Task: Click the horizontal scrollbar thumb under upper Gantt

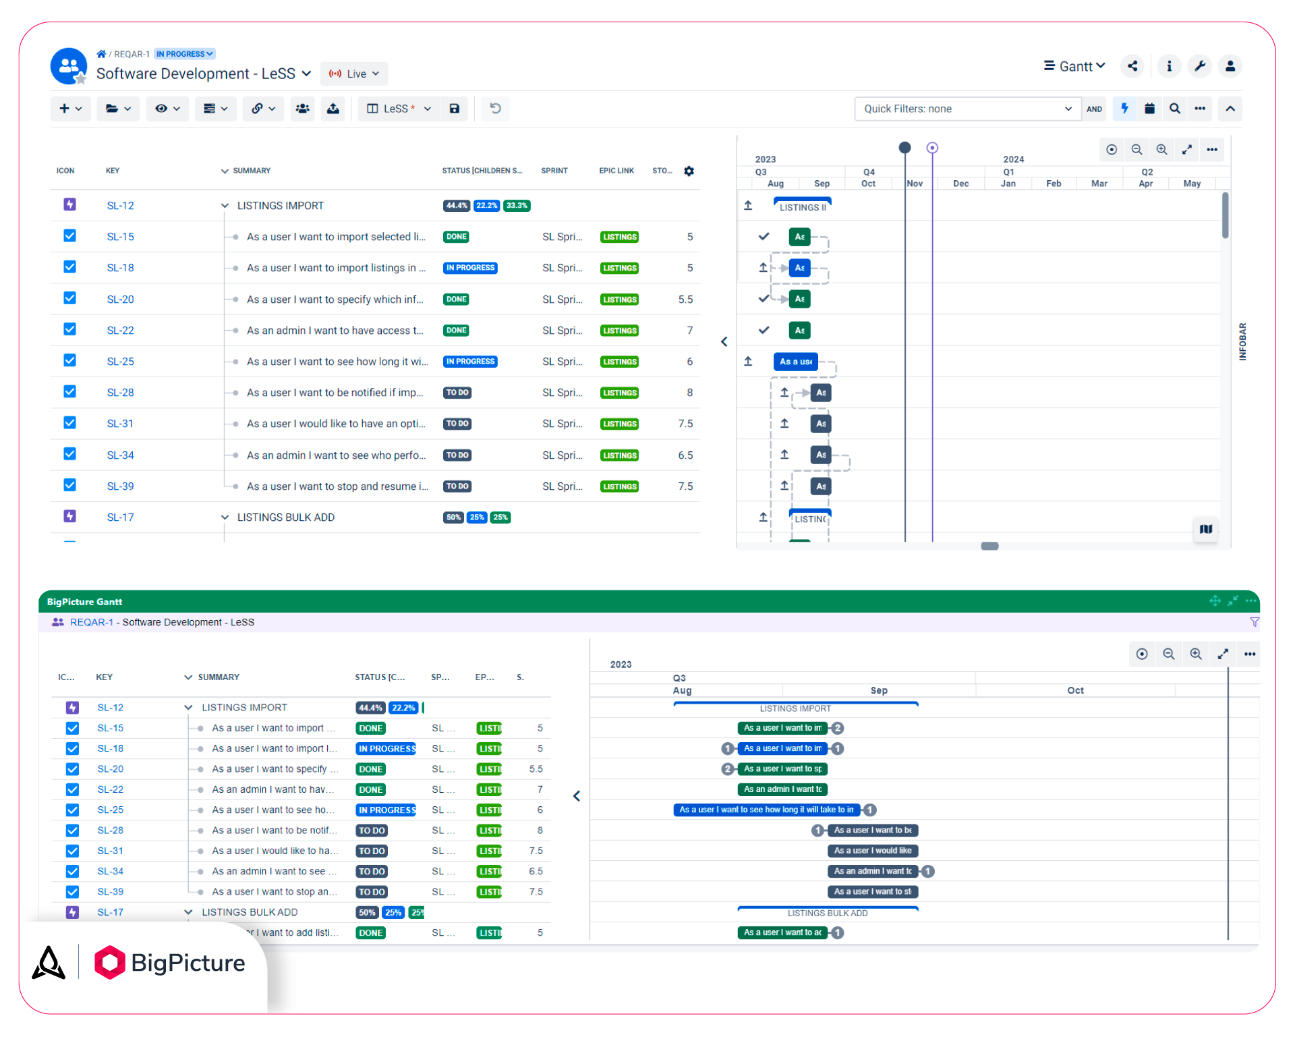Action: (x=989, y=546)
